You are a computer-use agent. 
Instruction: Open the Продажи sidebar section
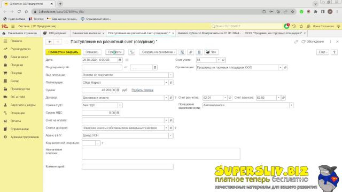[x=17, y=65]
